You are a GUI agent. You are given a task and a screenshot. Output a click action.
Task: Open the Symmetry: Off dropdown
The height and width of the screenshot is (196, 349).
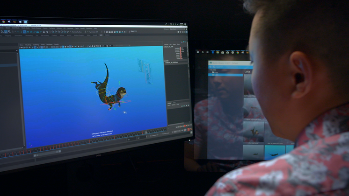(93, 32)
